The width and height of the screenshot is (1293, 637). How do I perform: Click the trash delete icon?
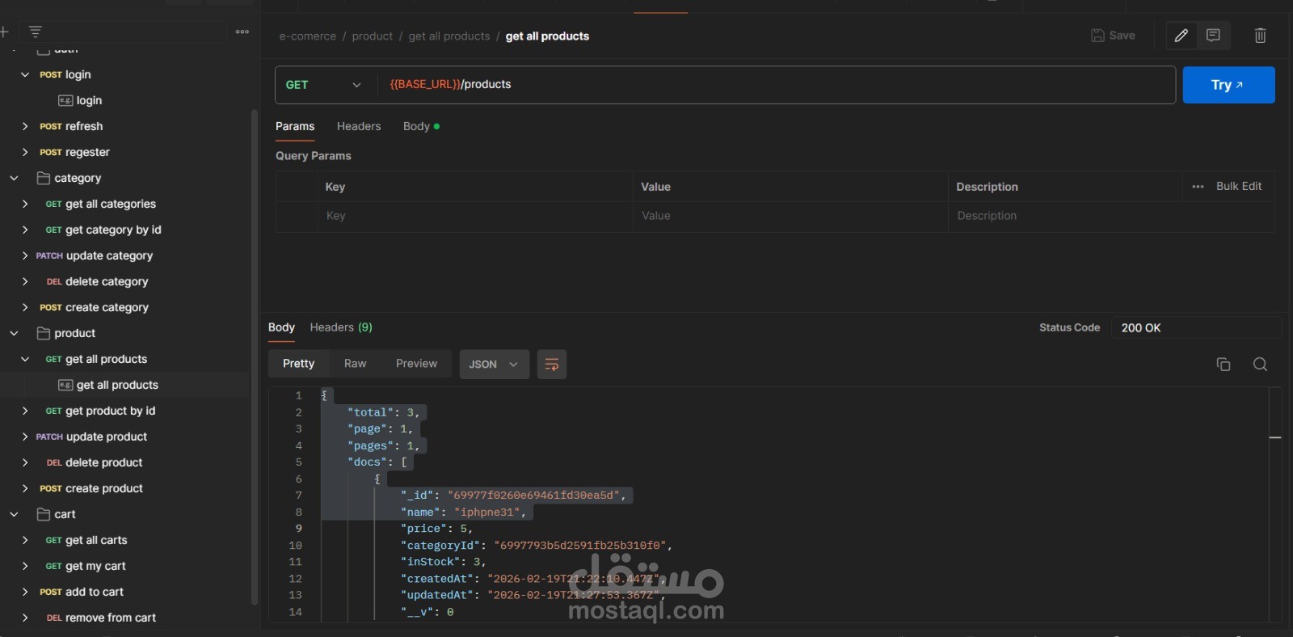point(1260,36)
